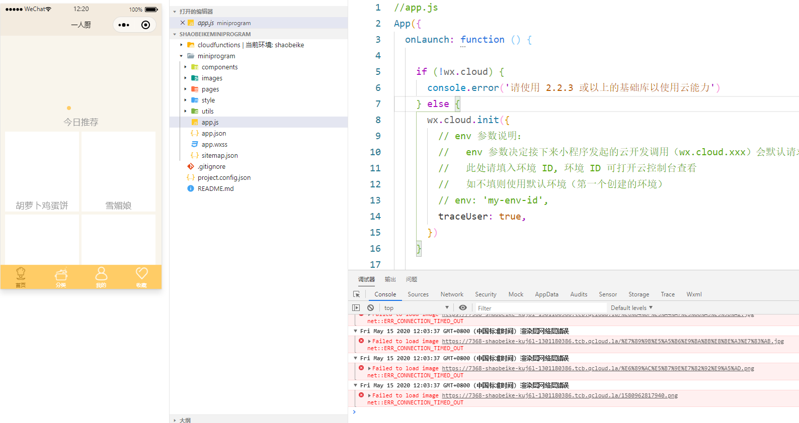Select the Console tab
This screenshot has height=423, width=799.
pyautogui.click(x=385, y=294)
